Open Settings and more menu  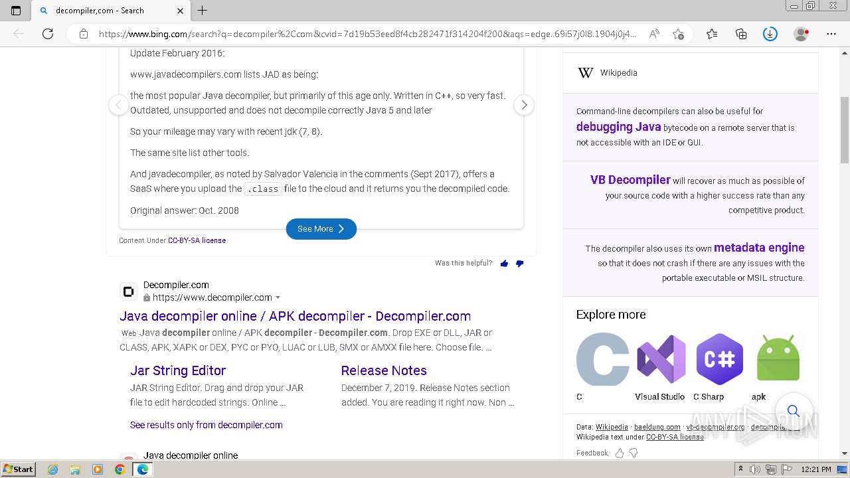[x=831, y=34]
